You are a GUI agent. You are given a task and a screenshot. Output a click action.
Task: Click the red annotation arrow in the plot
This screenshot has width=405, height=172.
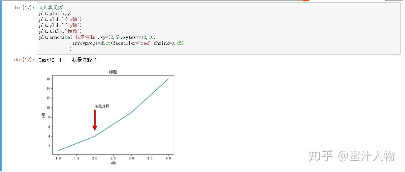[x=95, y=120]
